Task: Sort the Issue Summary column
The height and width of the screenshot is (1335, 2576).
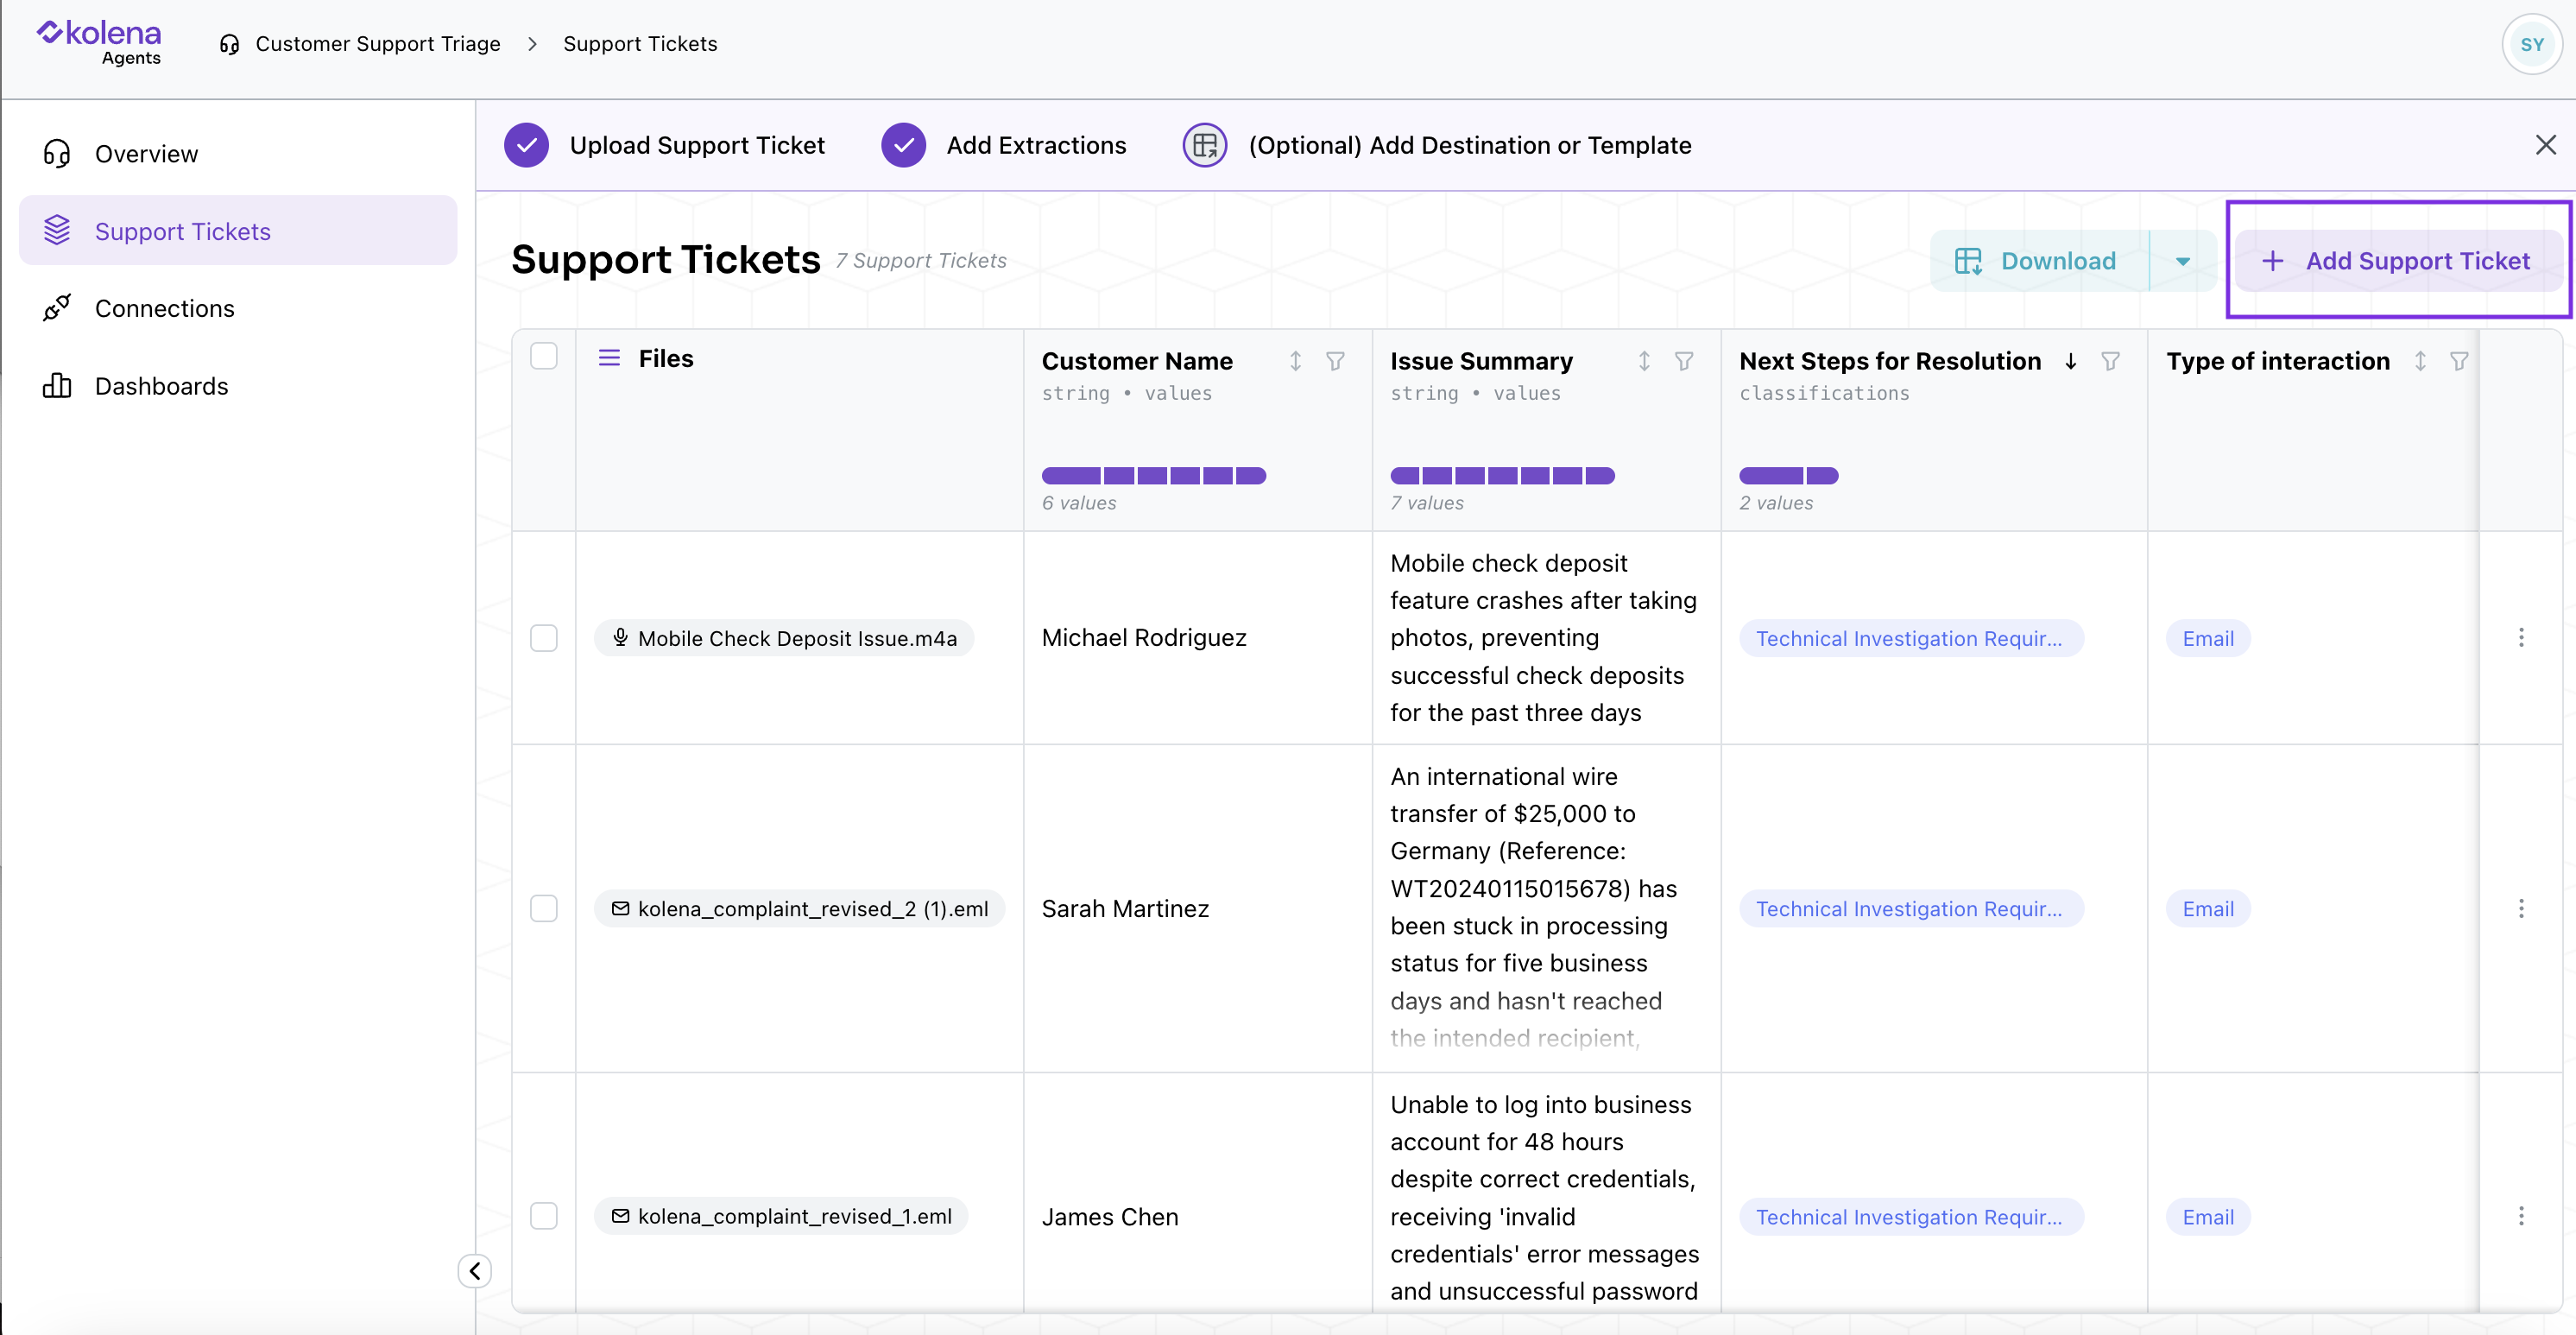Action: pyautogui.click(x=1643, y=361)
